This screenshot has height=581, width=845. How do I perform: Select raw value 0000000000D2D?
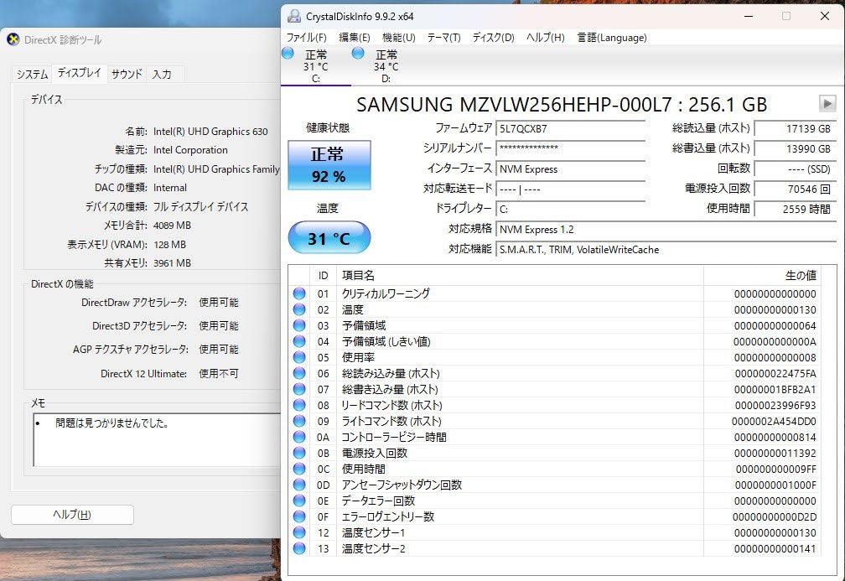point(775,516)
